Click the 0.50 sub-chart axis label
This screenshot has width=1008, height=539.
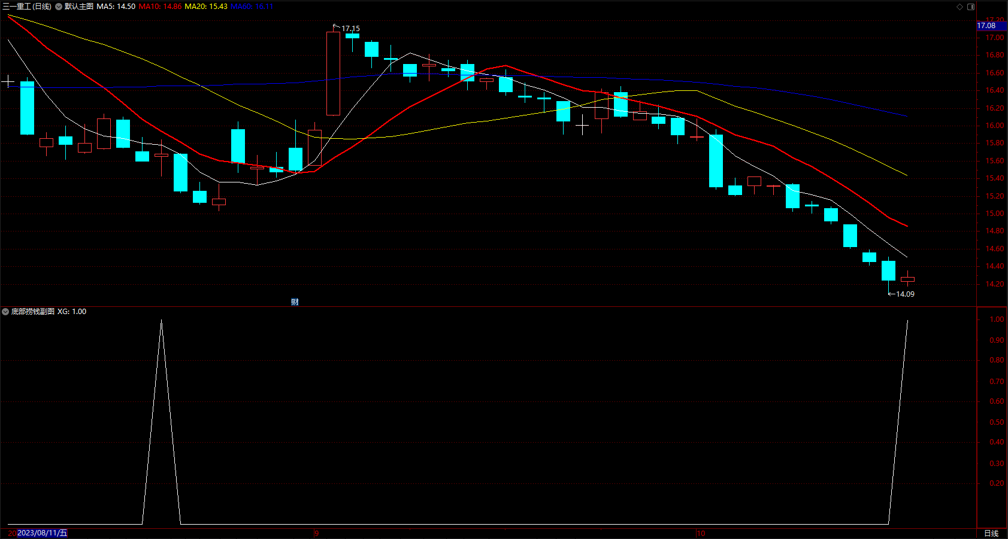click(997, 422)
